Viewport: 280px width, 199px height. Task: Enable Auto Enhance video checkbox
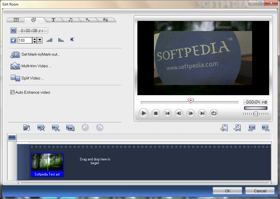pos(12,92)
